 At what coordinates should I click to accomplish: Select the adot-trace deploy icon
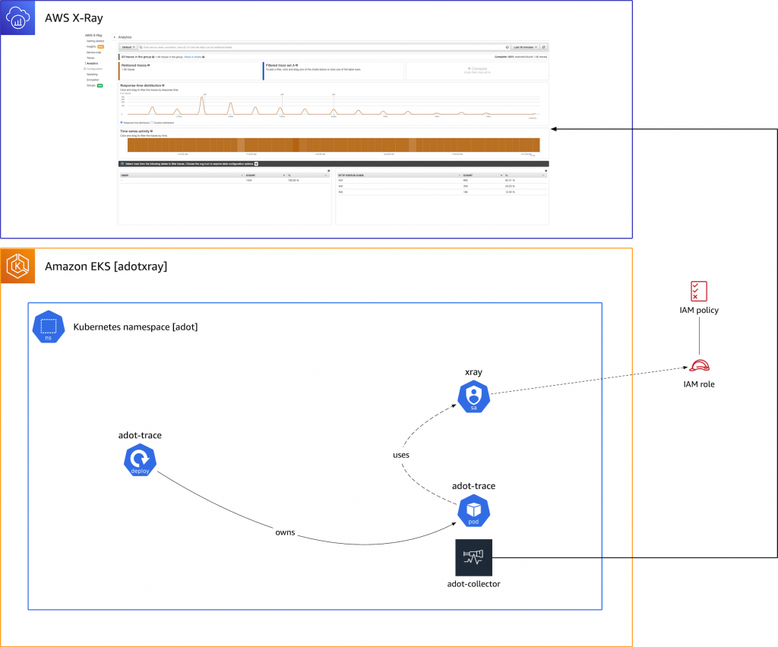coord(140,459)
